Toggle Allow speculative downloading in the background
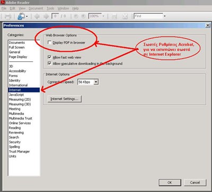 pos(49,63)
